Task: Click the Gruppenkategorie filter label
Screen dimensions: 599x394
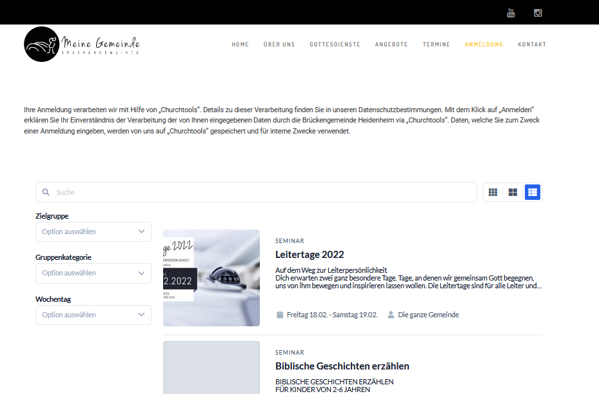Action: tap(63, 257)
